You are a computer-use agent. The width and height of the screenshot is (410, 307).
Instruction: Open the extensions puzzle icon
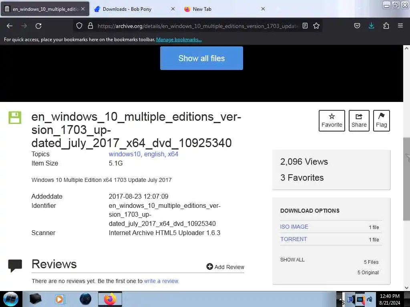click(x=386, y=26)
